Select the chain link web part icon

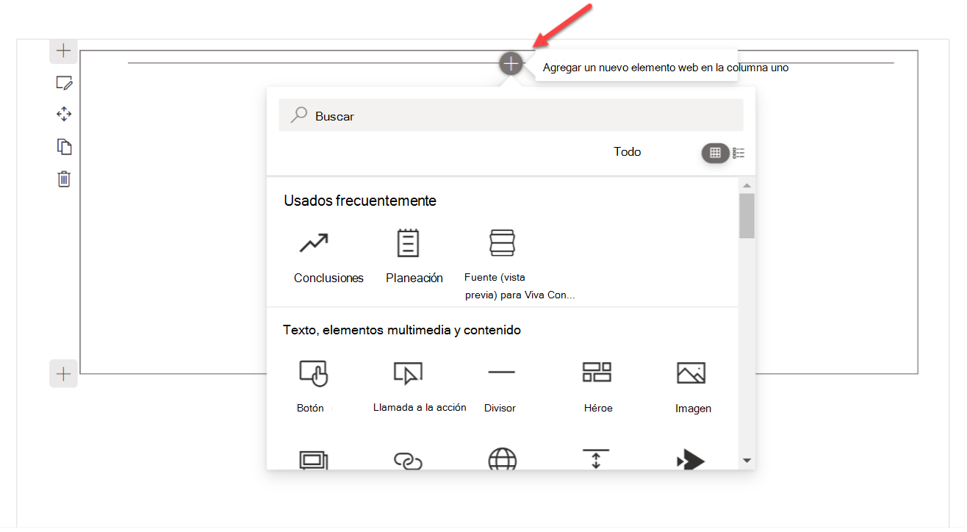click(x=408, y=461)
